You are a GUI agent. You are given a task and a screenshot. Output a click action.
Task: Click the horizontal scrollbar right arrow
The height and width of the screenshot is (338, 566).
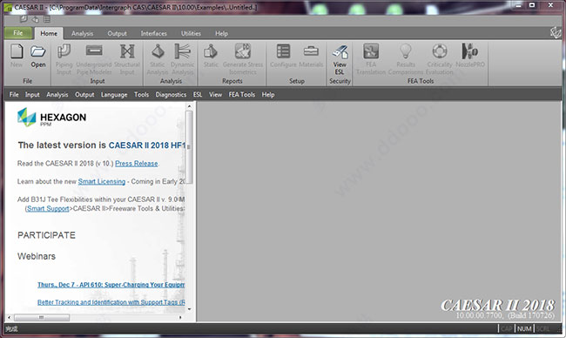(180, 317)
